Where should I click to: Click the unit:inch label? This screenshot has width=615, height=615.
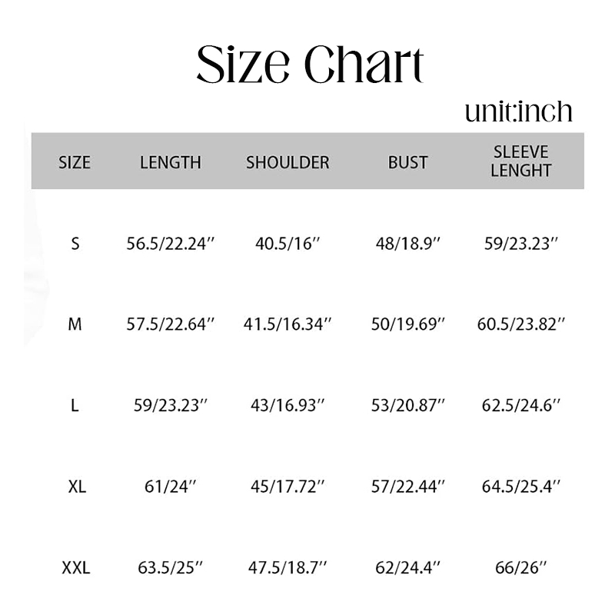pyautogui.click(x=518, y=112)
